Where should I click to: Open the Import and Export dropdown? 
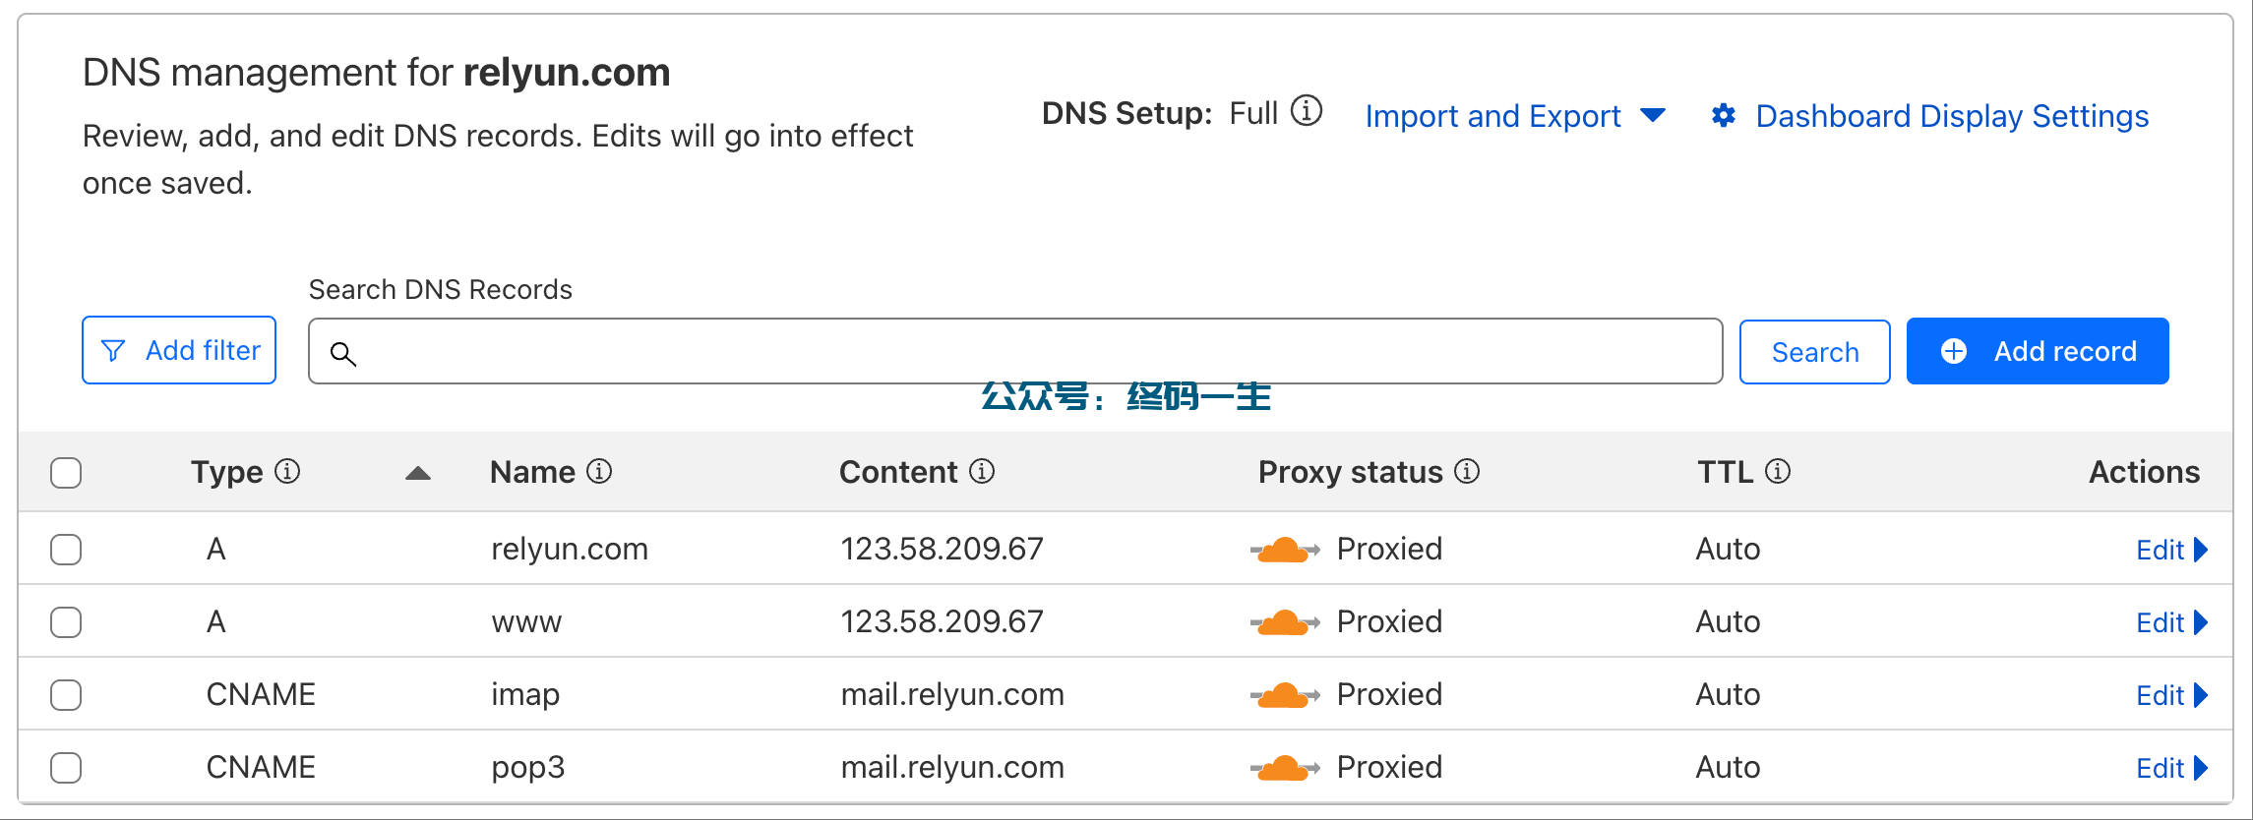(1515, 116)
